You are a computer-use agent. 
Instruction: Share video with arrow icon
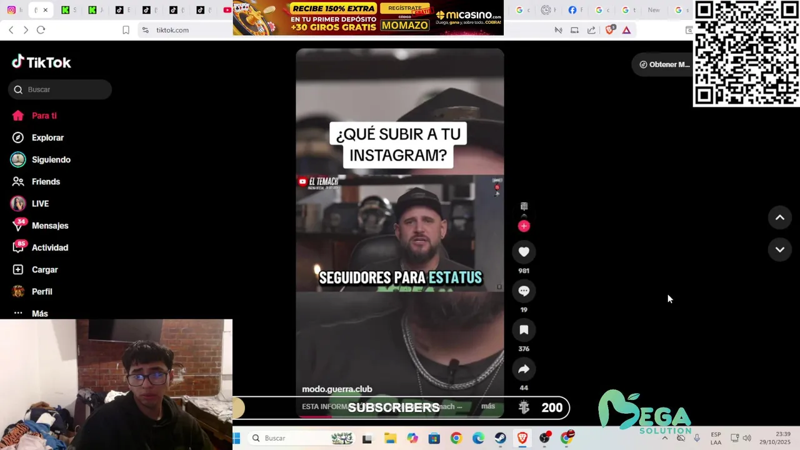tap(524, 369)
